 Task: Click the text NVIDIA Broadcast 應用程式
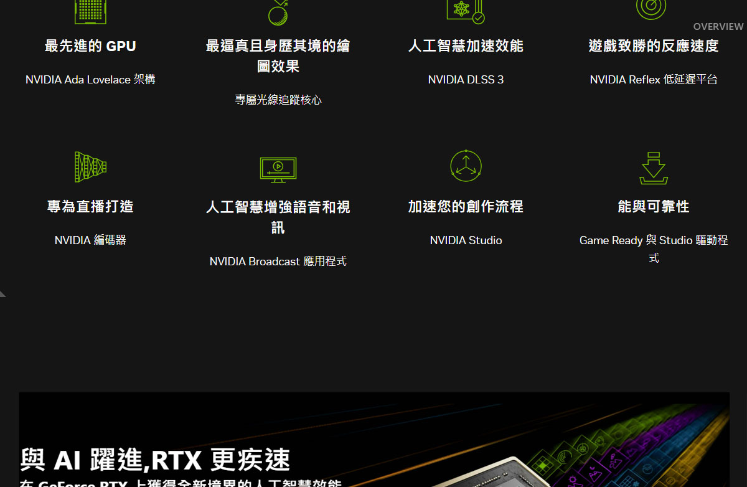[278, 262]
